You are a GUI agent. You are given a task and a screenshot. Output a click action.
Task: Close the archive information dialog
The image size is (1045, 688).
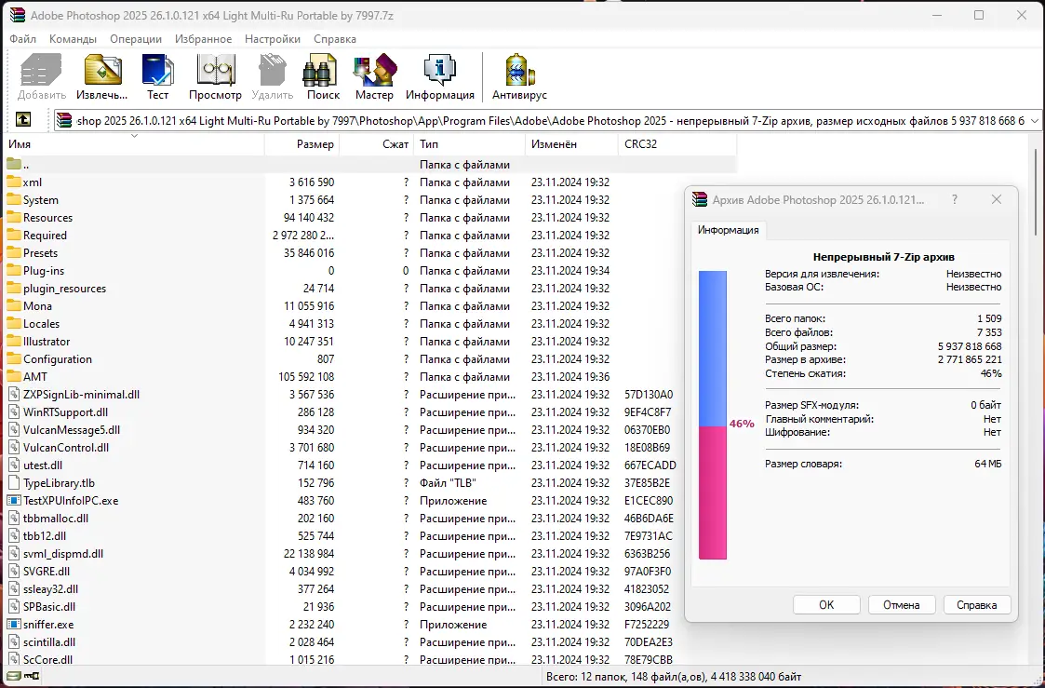coord(997,199)
